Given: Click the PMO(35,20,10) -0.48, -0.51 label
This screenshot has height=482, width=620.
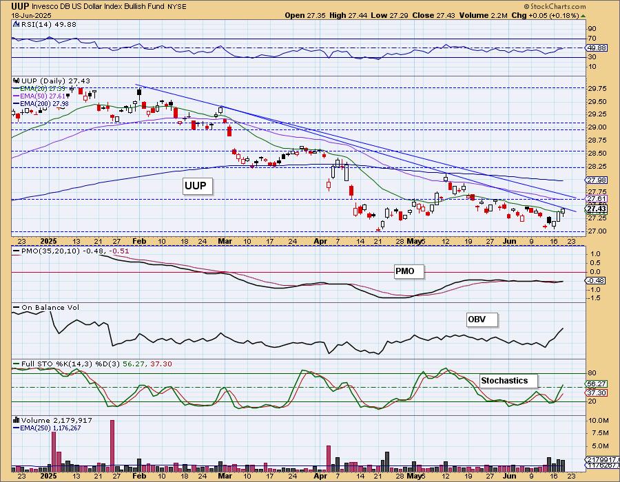Looking at the screenshot, I should point(75,251).
